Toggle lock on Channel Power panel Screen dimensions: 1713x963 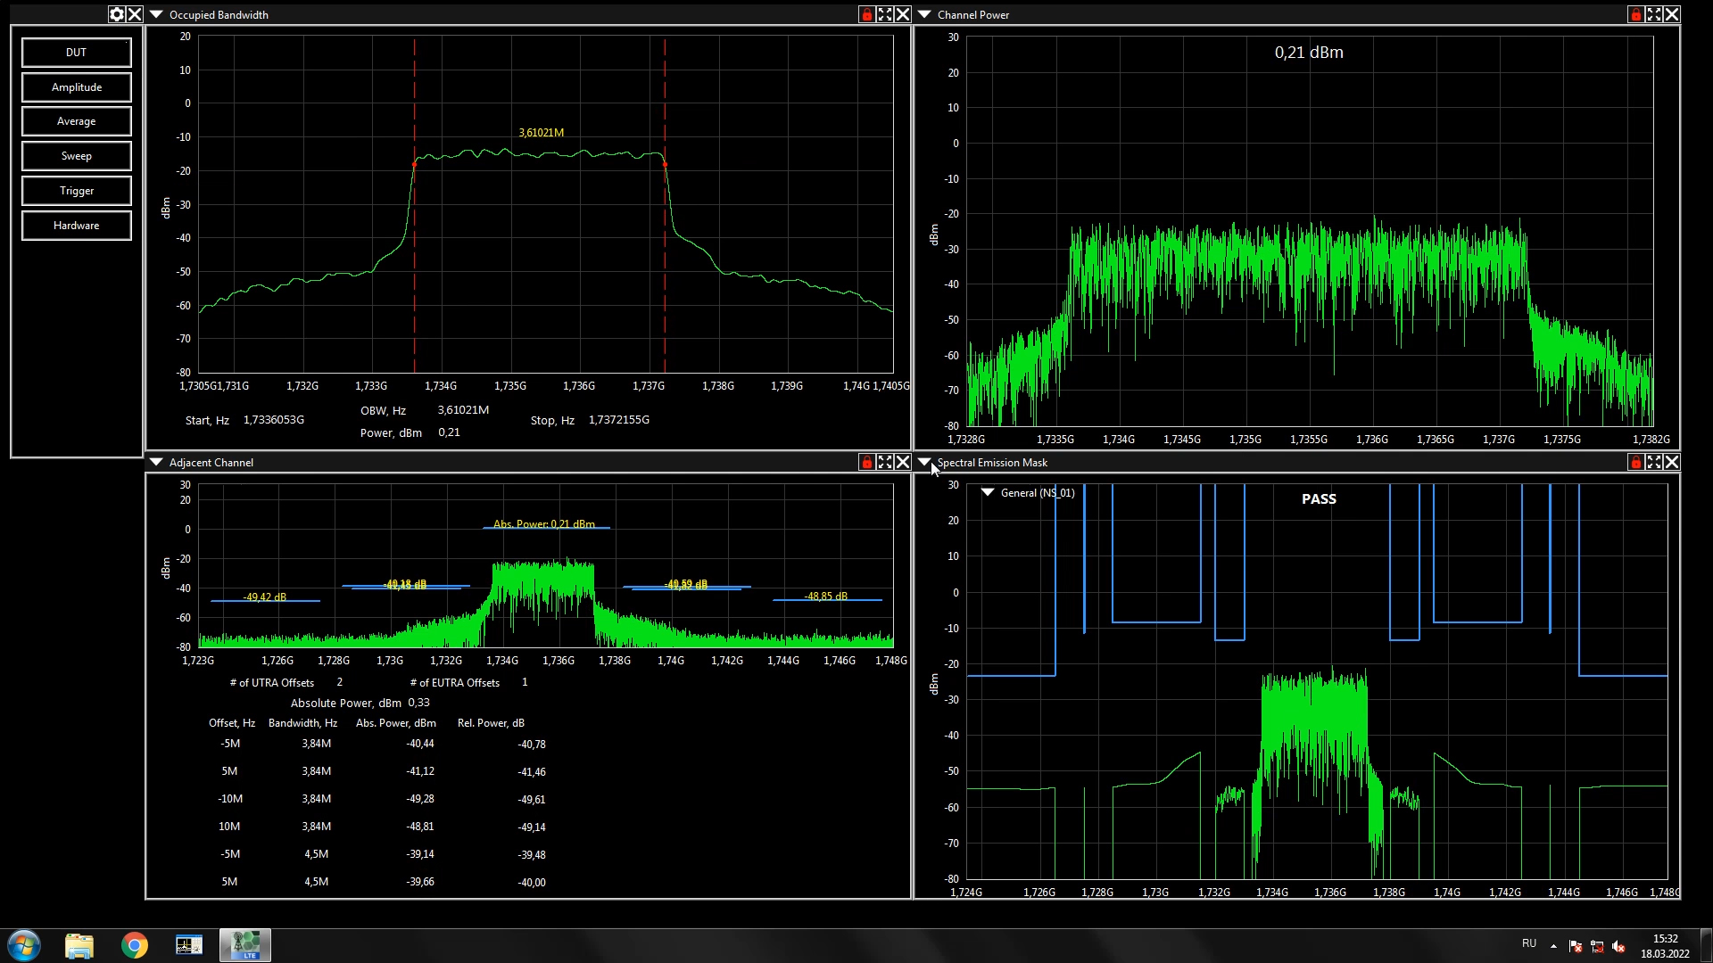coord(1635,14)
